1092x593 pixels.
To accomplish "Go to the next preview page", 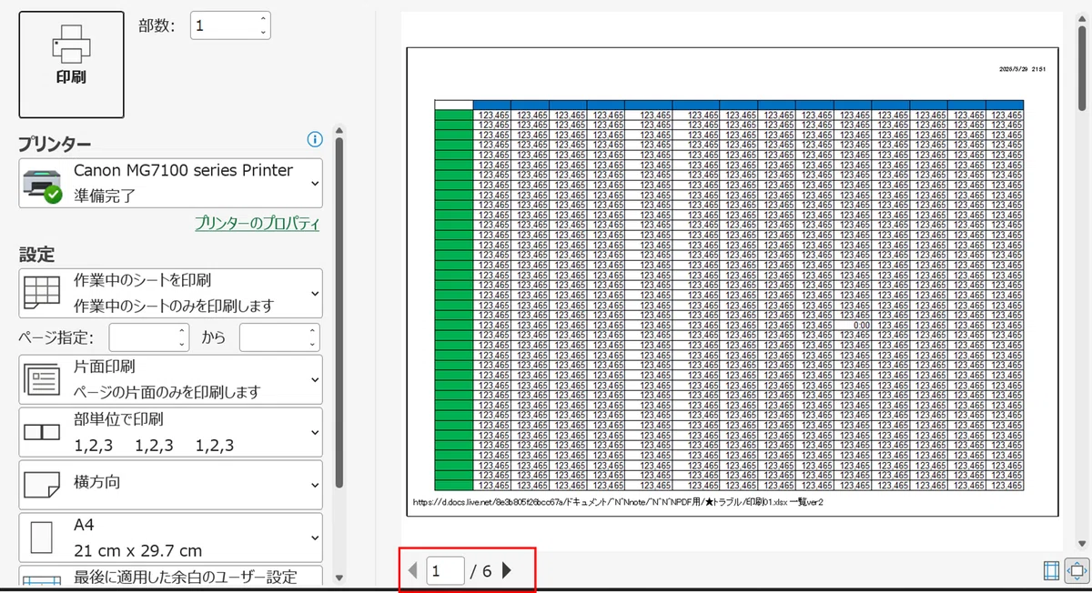I will [507, 571].
